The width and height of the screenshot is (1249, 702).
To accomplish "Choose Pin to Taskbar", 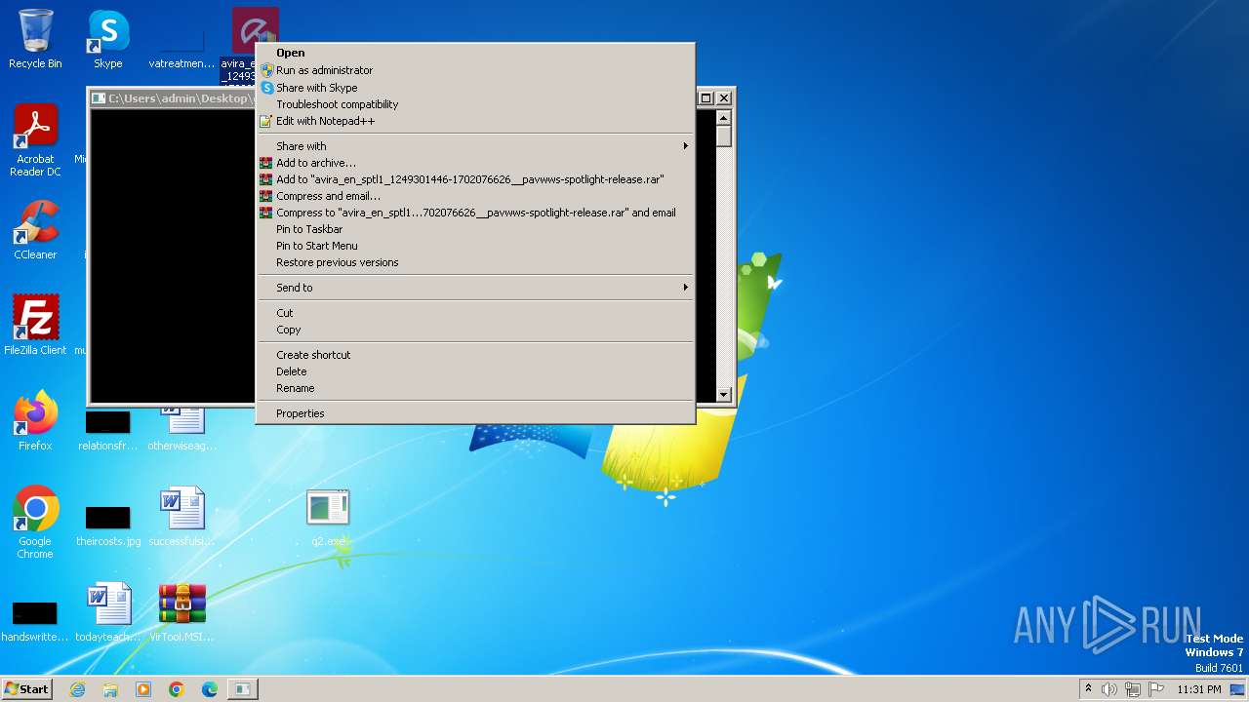I will [x=475, y=229].
